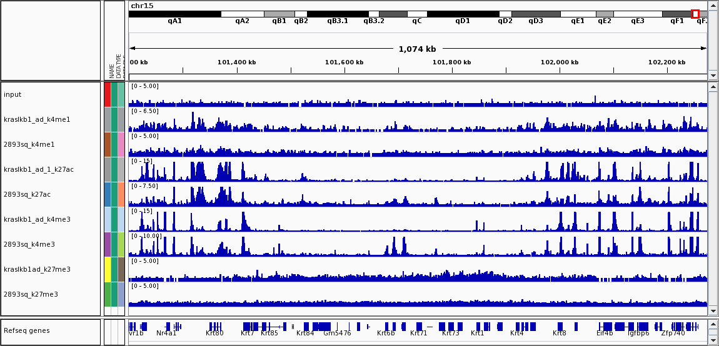
Task: Click the ruler panel scroll-down arrow
Action: 713,76
